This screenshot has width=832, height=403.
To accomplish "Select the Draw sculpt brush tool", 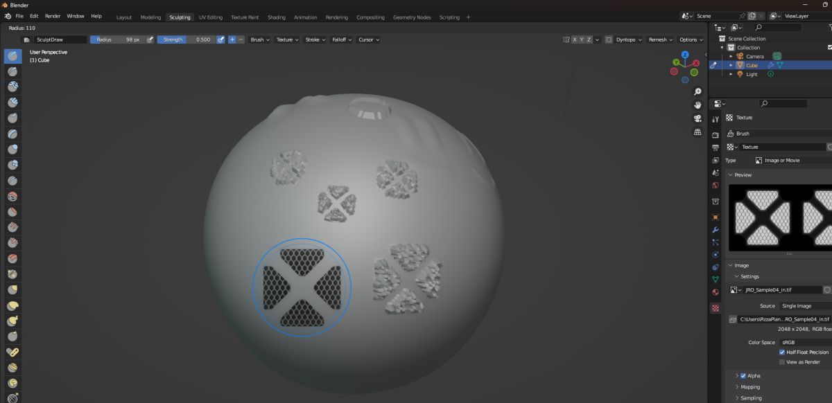I will coord(12,56).
